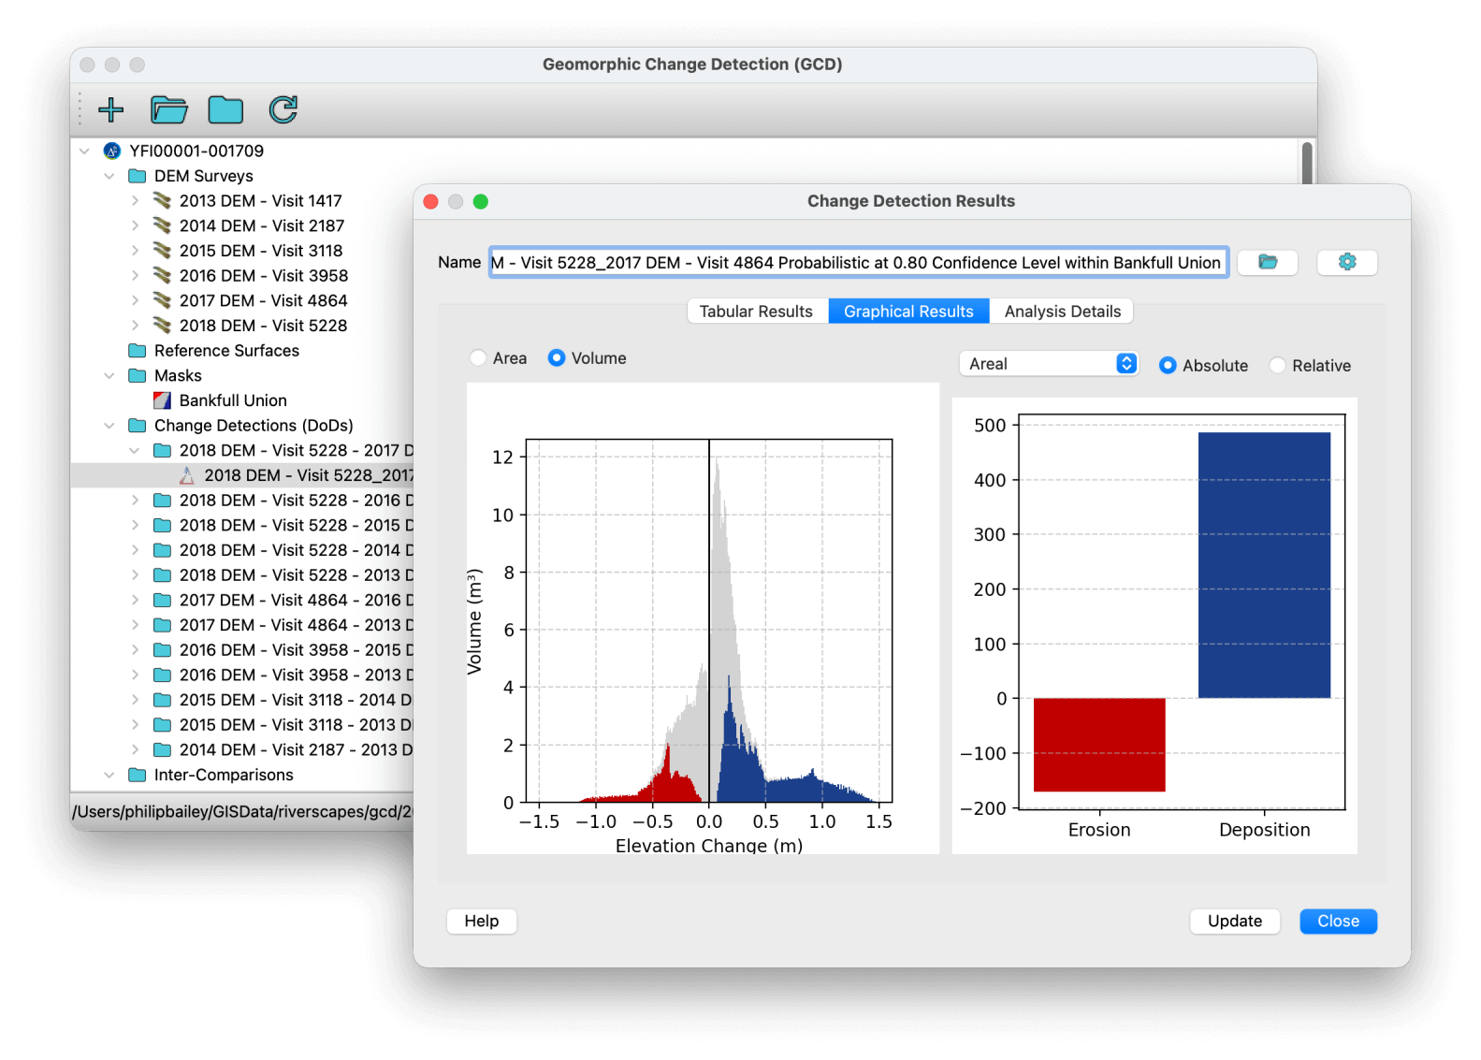The image size is (1481, 1060).
Task: Click the 2018 DEM - Visit 5228 layer icon
Action: (x=162, y=326)
